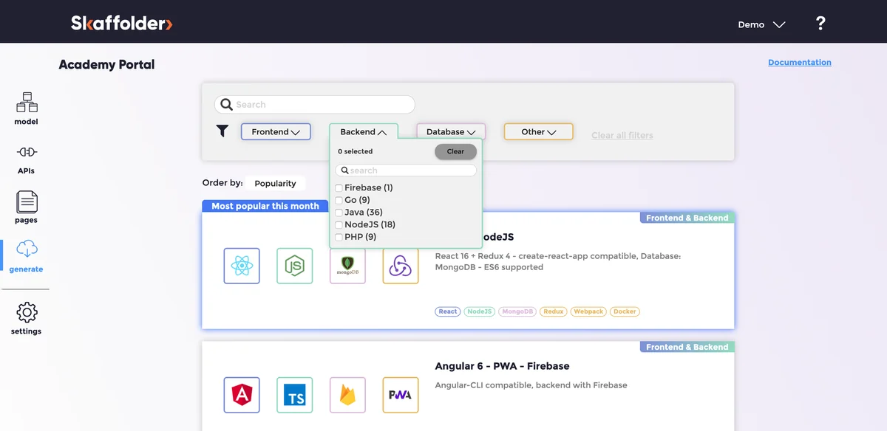The image size is (887, 431).
Task: Click the Redux icon
Action: click(x=401, y=266)
